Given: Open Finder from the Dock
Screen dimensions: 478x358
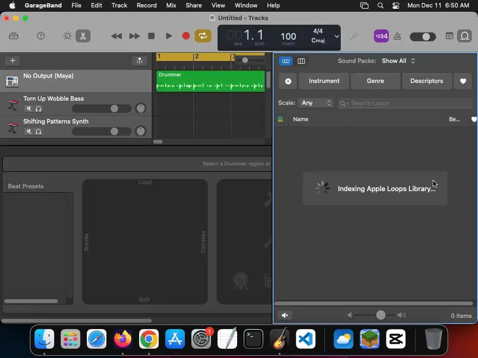Looking at the screenshot, I should point(44,339).
